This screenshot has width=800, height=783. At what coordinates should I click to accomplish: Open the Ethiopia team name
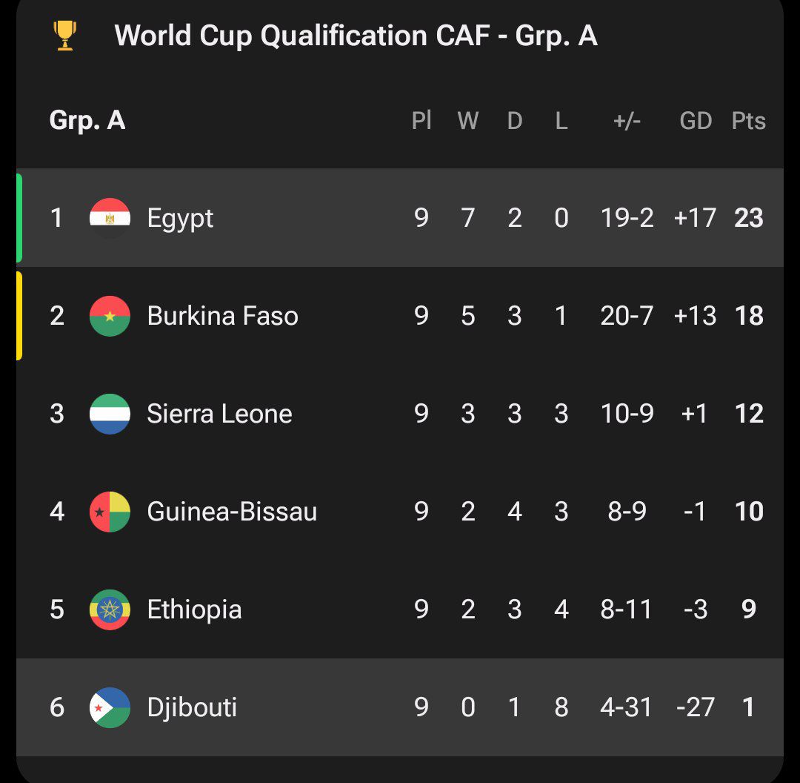coord(194,609)
